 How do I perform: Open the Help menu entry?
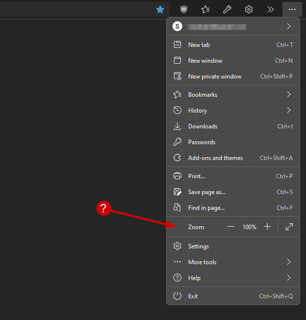(x=233, y=278)
